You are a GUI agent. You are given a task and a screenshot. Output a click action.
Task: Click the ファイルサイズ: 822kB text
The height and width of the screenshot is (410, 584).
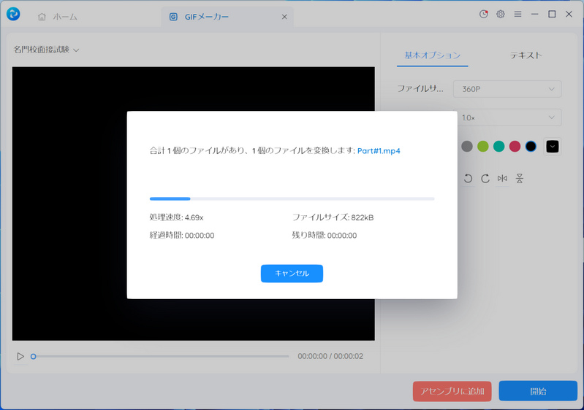point(333,217)
